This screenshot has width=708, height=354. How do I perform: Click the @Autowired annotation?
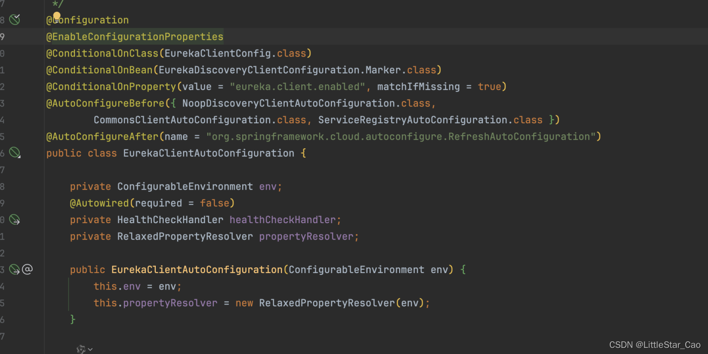[x=99, y=203]
